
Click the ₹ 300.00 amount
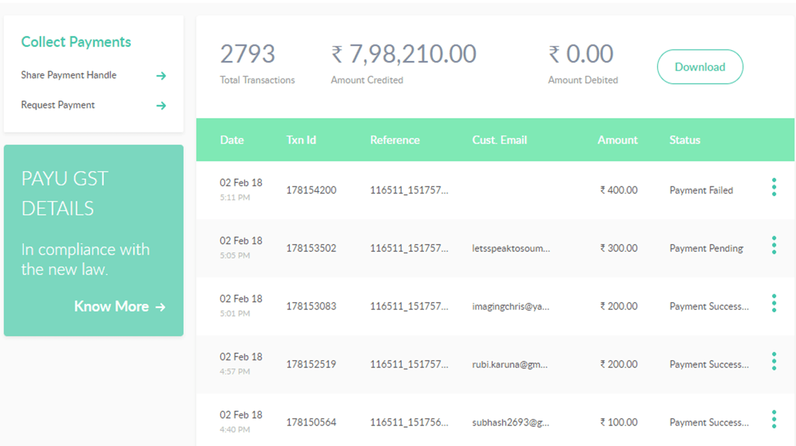point(619,248)
